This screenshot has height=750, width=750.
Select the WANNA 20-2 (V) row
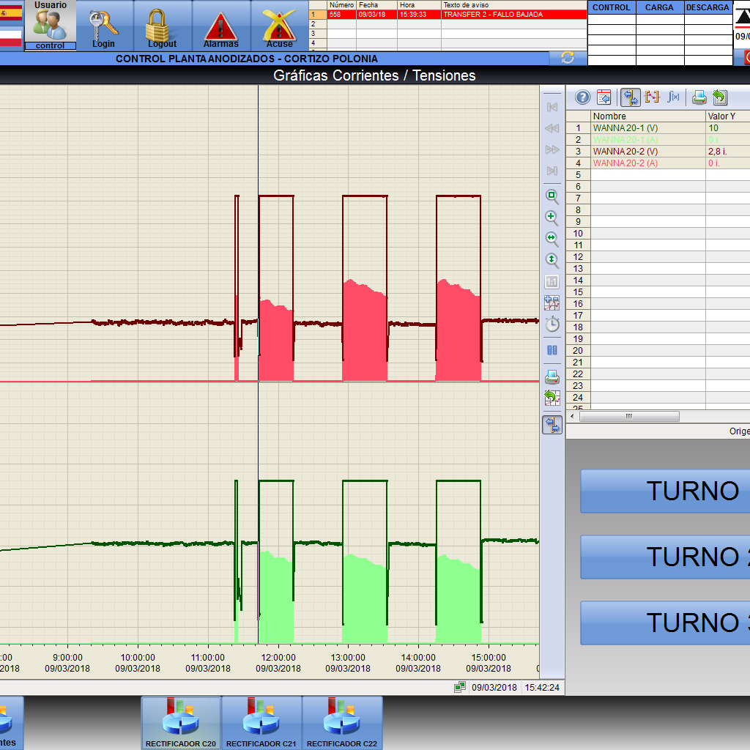(x=625, y=152)
